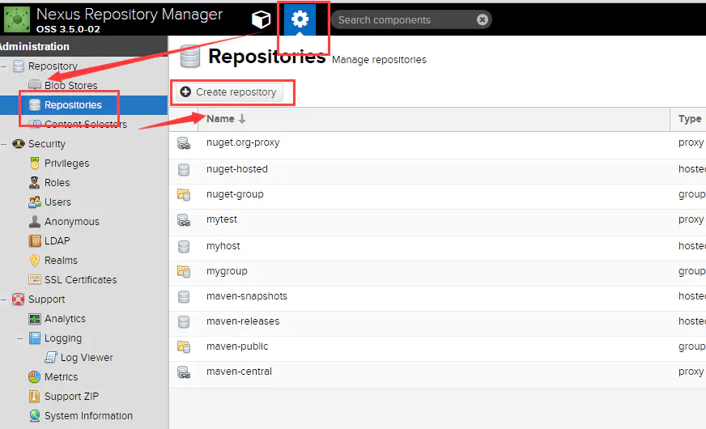Open Content Selectors item
The width and height of the screenshot is (706, 429).
86,124
